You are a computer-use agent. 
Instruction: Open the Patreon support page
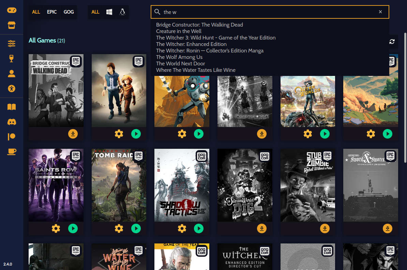(x=11, y=136)
